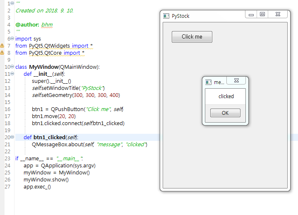Click 'QPushButton' on line 16
Viewport: 298px width, 215px height.
point(67,109)
